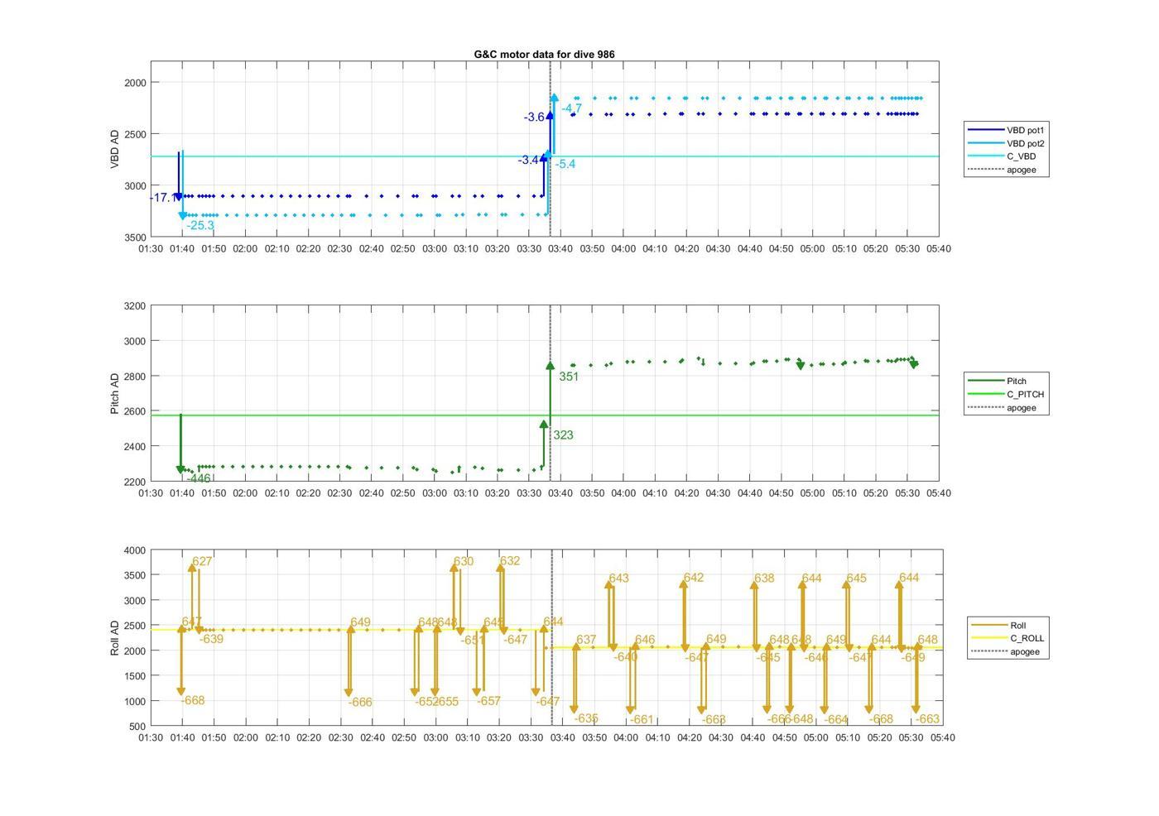The image size is (1159, 816).
Task: Click the '2600' tick on Pitch AD axis
Action: point(134,411)
